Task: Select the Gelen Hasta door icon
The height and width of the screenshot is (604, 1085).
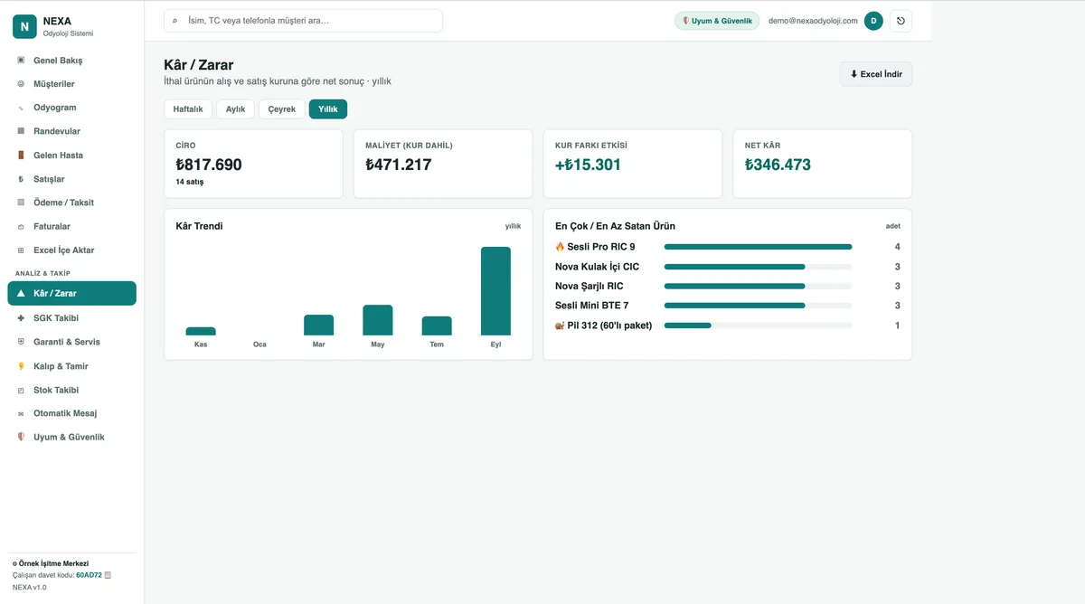Action: (21, 156)
